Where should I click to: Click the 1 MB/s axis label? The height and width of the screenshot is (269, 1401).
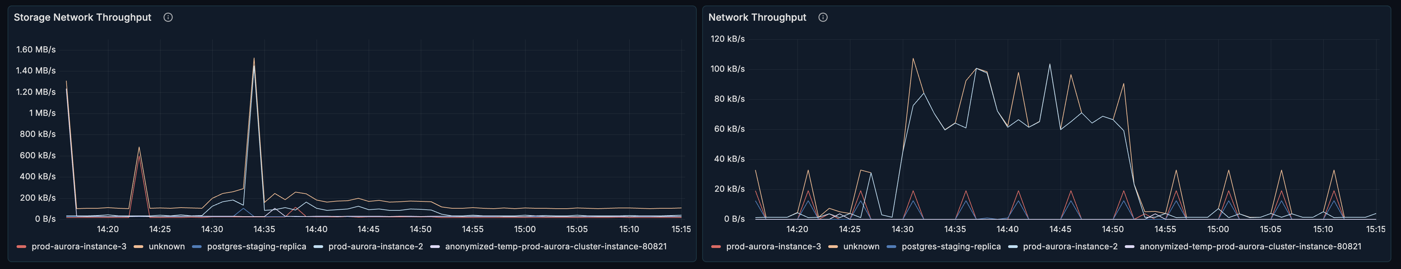tap(42, 113)
